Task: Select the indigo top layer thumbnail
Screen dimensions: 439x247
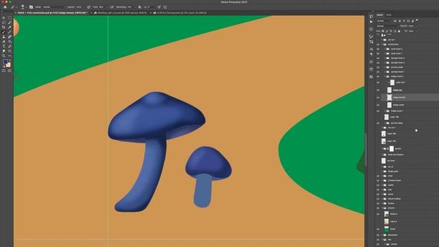Action: pyautogui.click(x=389, y=90)
